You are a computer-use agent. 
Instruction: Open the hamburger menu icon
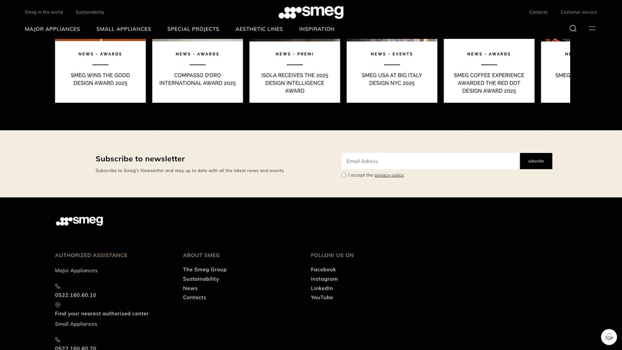(592, 29)
